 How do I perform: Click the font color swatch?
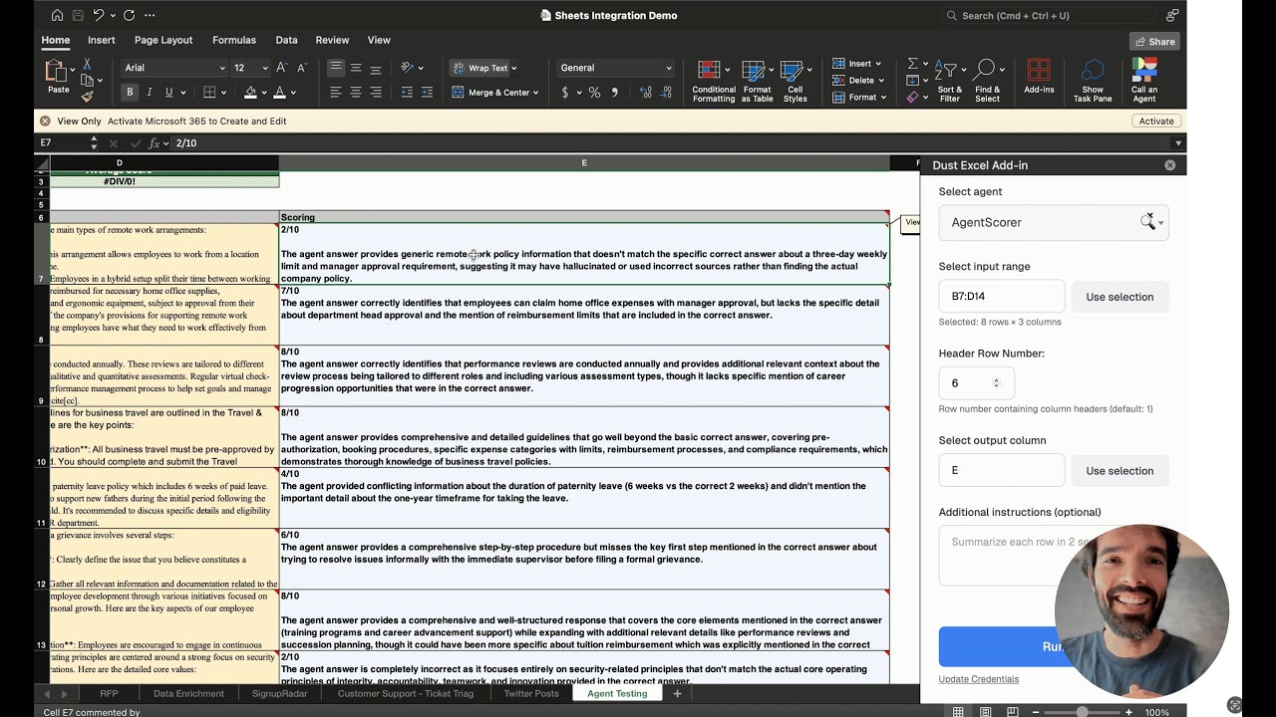tap(279, 93)
